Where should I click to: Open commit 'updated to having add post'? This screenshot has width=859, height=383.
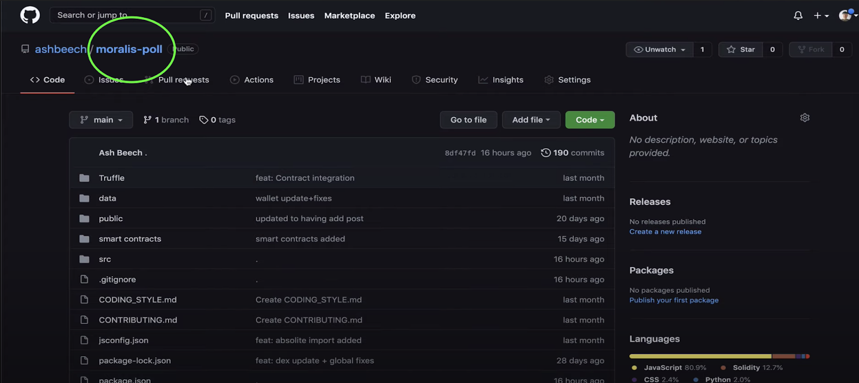[x=309, y=219]
